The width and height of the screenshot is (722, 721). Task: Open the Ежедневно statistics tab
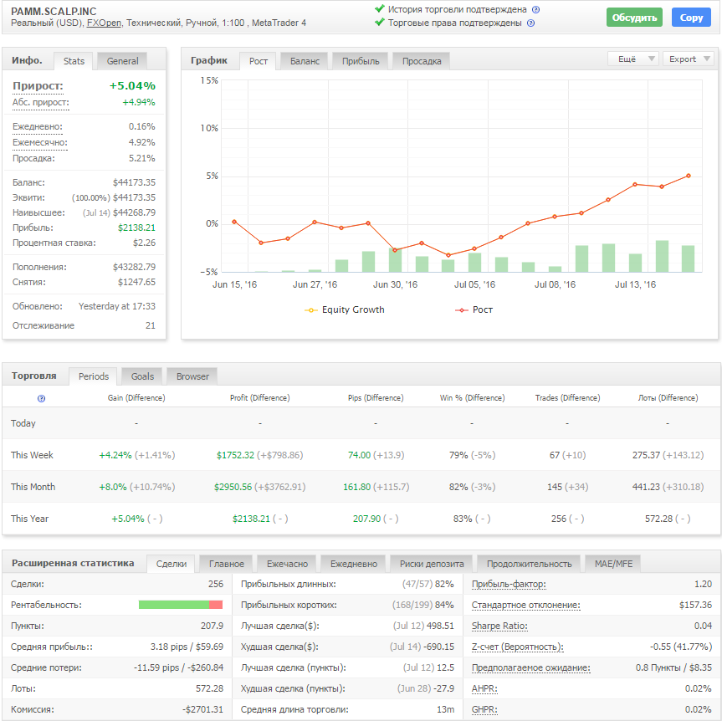[354, 564]
